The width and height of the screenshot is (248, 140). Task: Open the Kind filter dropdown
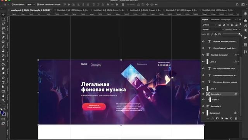(x=209, y=25)
